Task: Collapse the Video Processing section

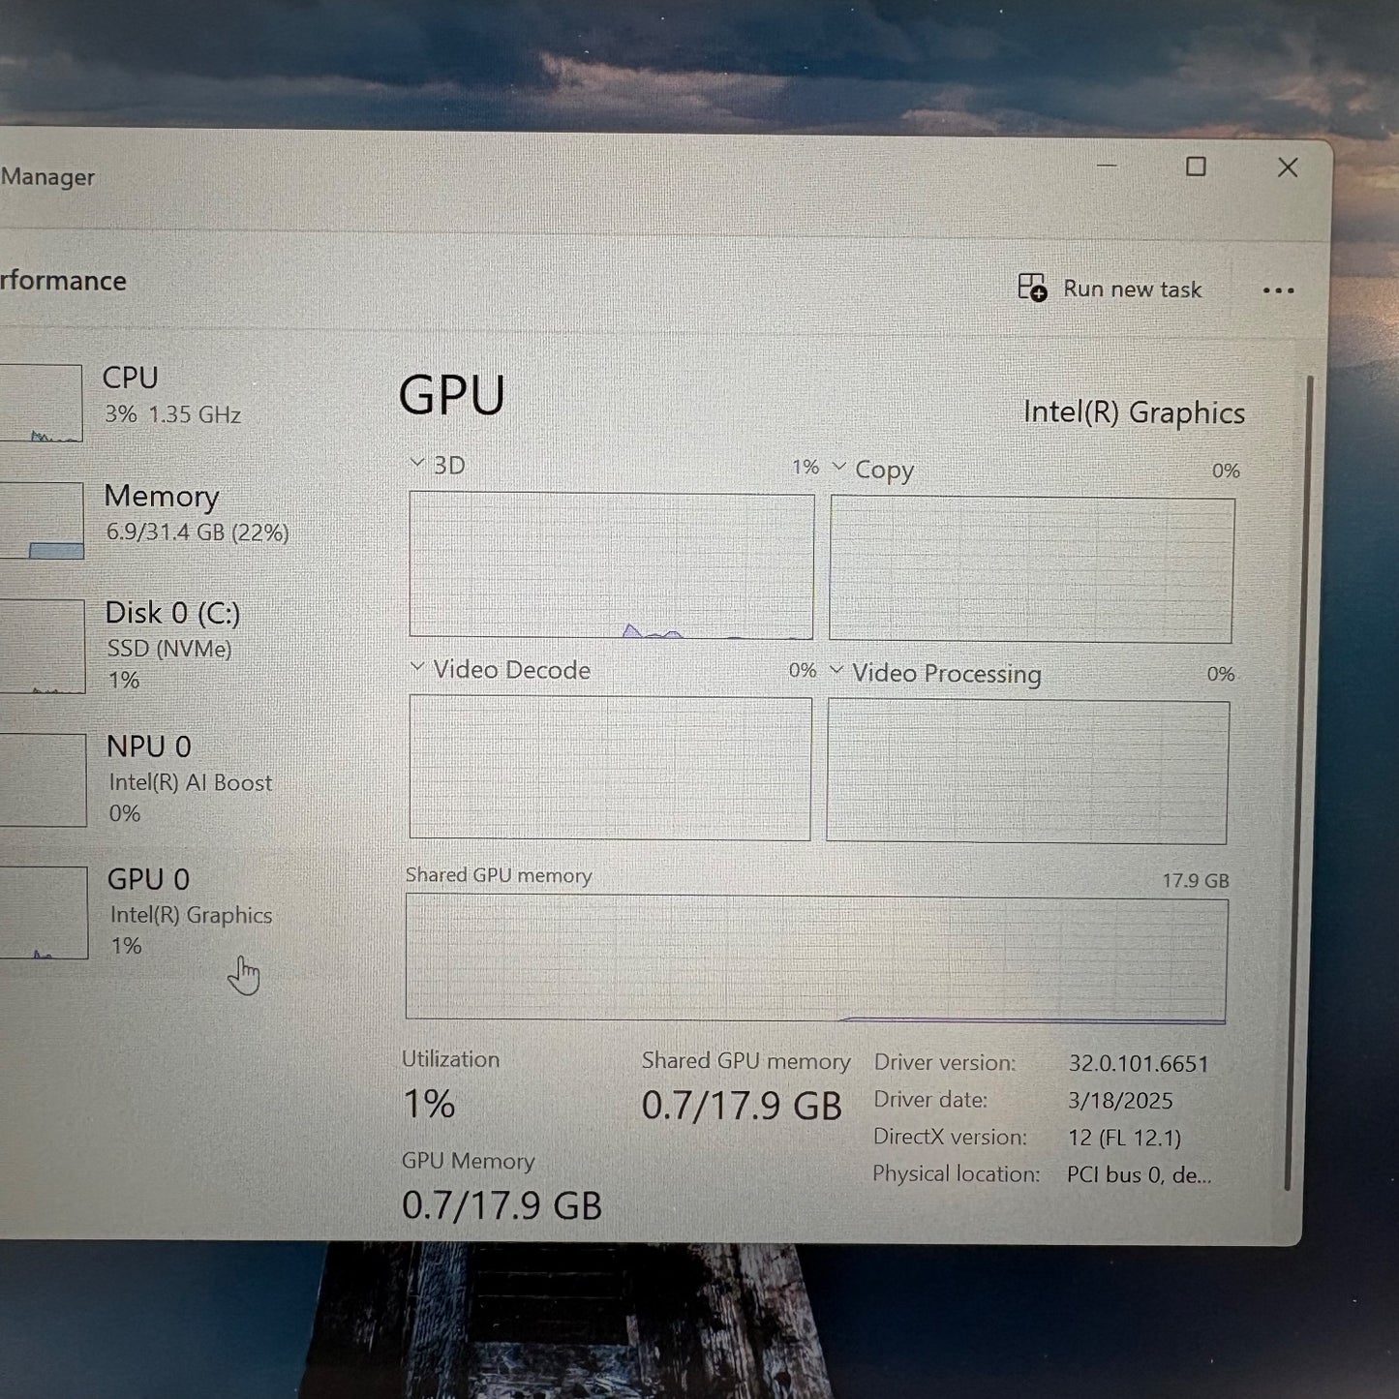Action: [x=839, y=672]
